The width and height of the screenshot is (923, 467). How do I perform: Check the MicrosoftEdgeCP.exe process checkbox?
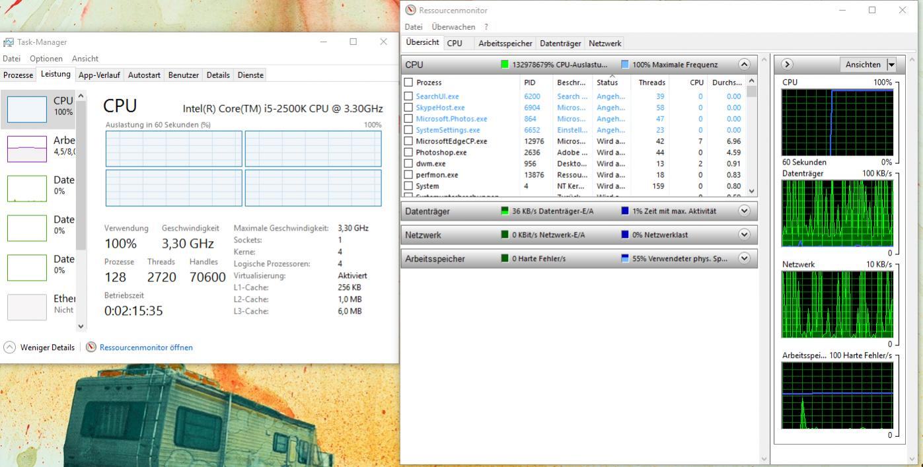pos(408,141)
